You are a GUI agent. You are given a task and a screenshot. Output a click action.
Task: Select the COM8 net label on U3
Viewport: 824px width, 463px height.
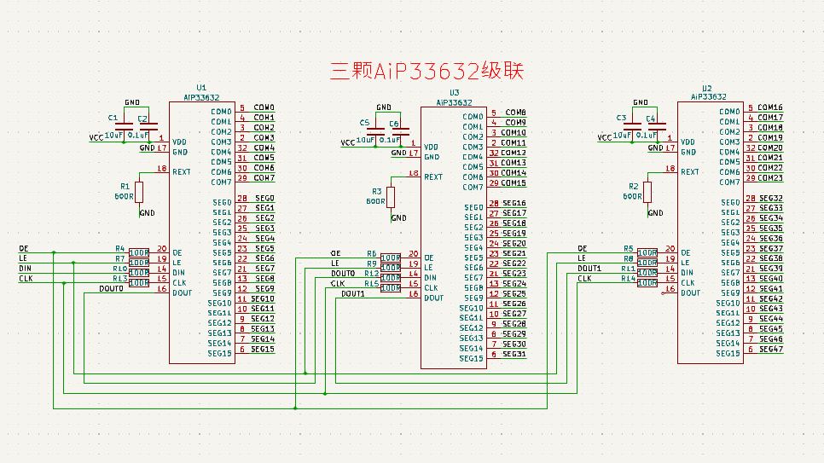pos(515,113)
